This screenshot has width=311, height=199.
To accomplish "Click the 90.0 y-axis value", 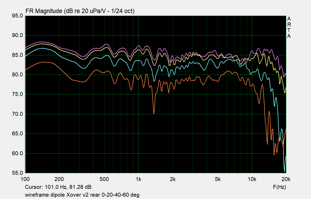I will [x=17, y=35].
